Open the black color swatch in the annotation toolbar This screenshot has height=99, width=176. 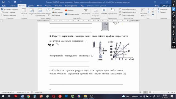174,39
